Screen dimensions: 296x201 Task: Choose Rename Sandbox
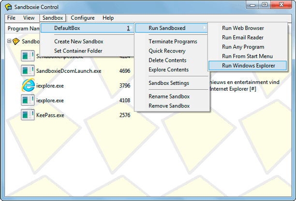pos(169,96)
